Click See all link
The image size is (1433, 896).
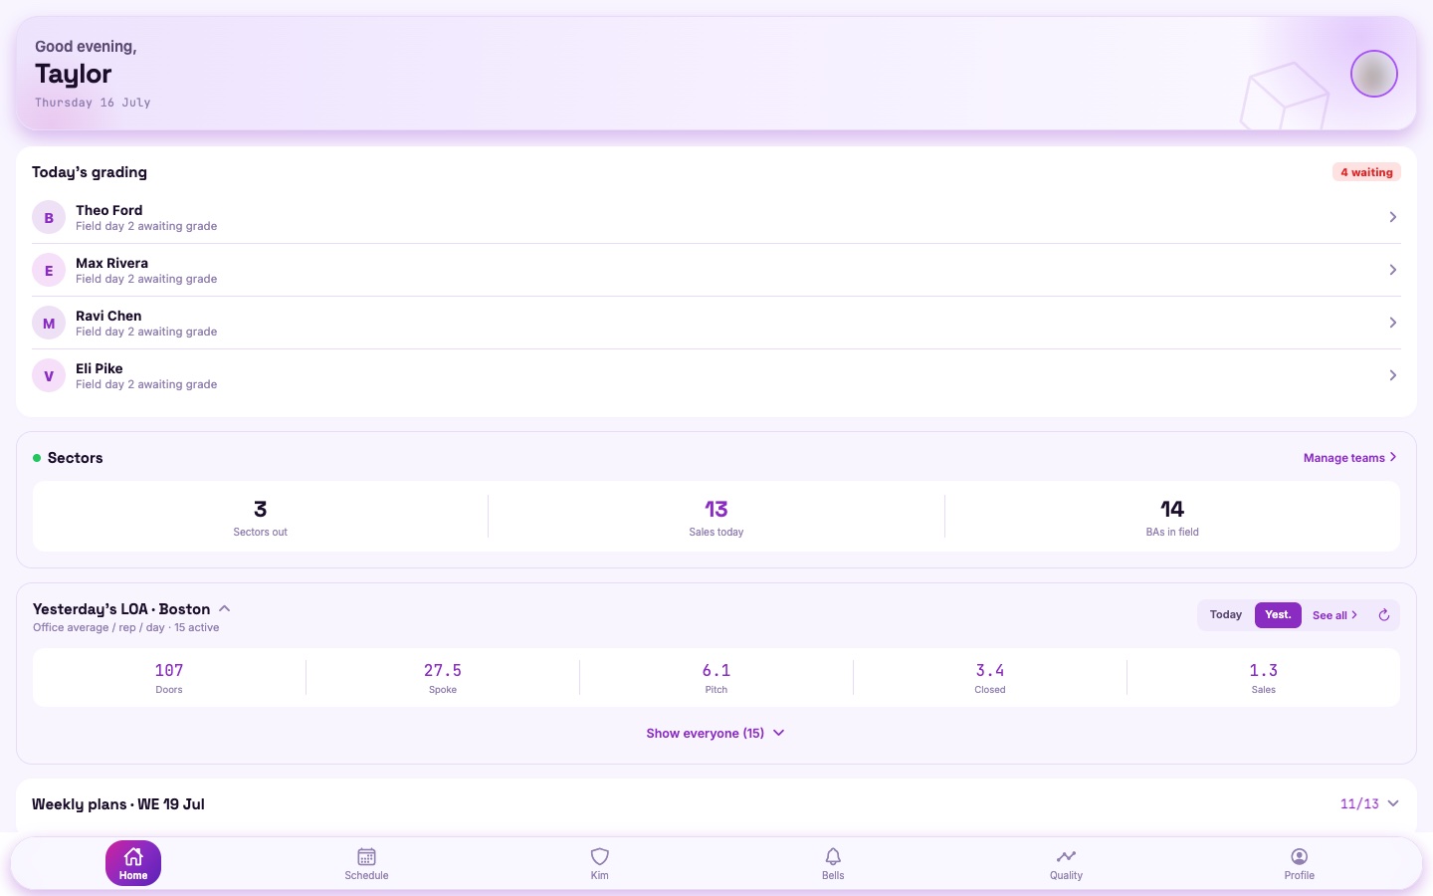pos(1335,615)
